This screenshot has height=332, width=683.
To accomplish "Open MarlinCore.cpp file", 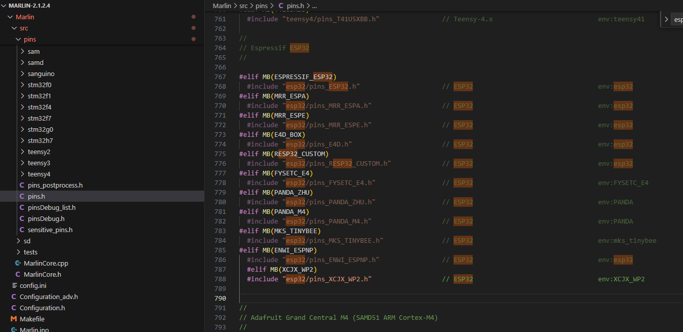I will click(46, 263).
